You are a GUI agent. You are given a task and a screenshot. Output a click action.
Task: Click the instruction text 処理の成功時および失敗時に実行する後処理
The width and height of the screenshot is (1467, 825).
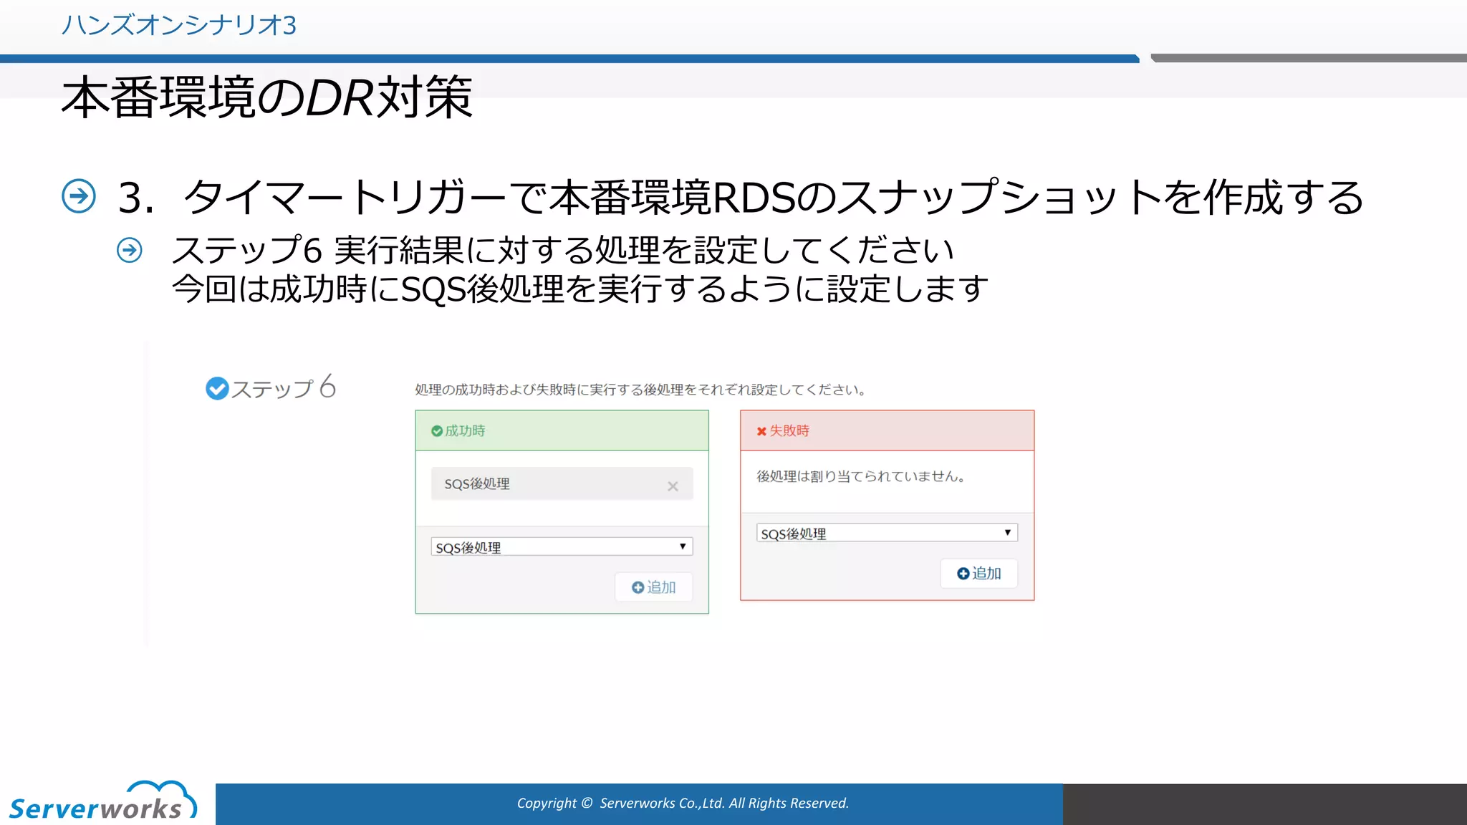(x=641, y=390)
